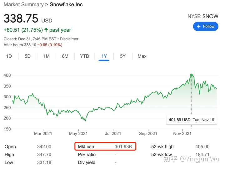Open the 6M chart view

point(65,56)
